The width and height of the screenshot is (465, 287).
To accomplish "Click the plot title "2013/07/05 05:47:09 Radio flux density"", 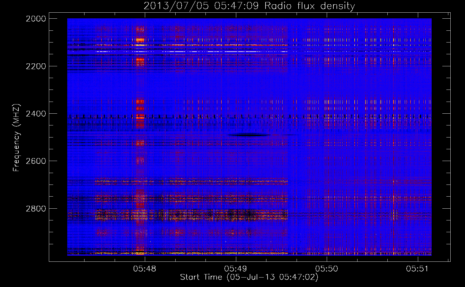I will click(249, 6).
